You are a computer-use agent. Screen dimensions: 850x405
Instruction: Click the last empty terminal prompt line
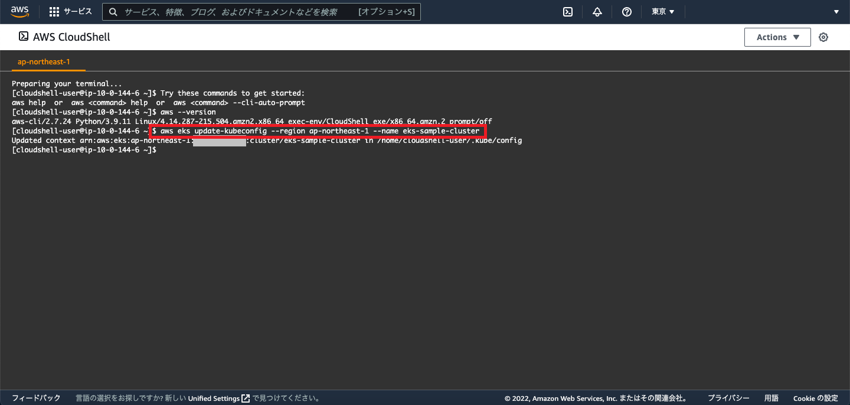click(x=84, y=150)
